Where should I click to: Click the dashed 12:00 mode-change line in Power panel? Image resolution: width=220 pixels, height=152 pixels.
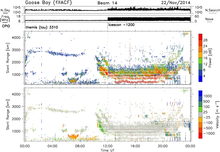pos(108,58)
